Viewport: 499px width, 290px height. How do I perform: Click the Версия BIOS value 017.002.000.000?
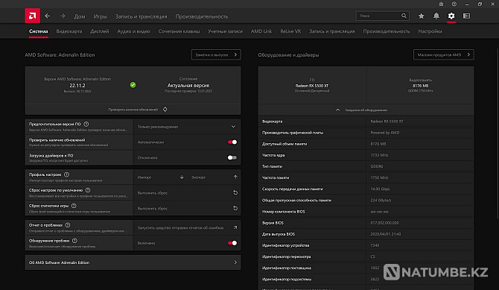pyautogui.click(x=384, y=223)
